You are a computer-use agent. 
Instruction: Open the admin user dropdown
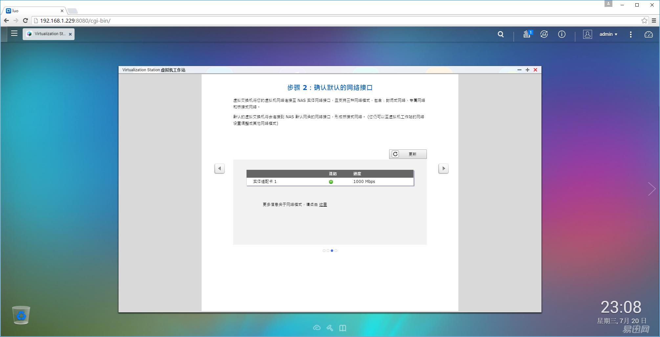(x=608, y=34)
